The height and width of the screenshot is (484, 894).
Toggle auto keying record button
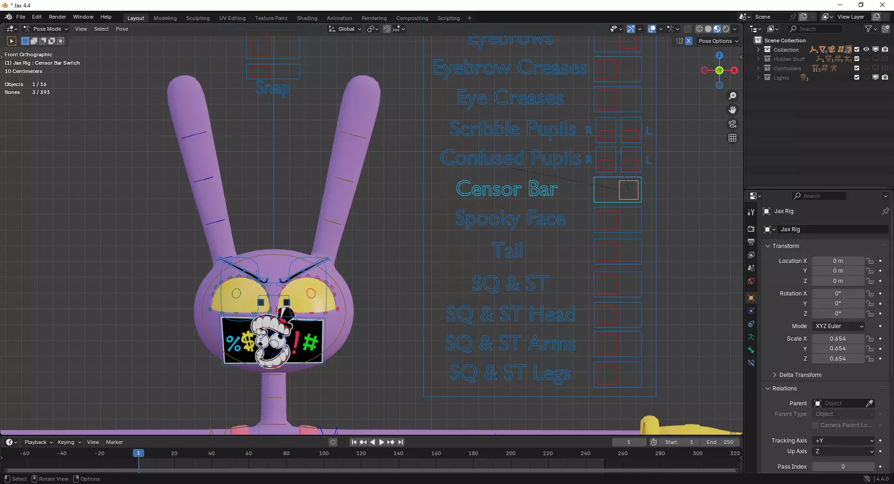pyautogui.click(x=332, y=442)
